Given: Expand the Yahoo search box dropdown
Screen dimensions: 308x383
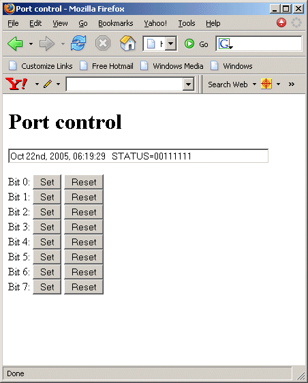Looking at the screenshot, I should click(x=188, y=85).
